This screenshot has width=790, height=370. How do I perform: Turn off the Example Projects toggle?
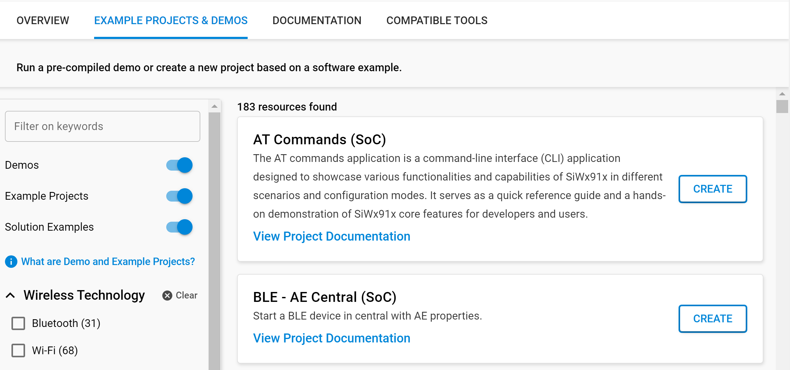coord(179,196)
